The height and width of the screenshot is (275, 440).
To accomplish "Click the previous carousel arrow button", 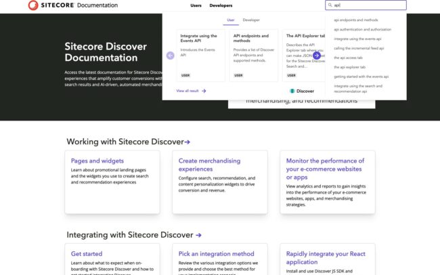I will click(170, 55).
